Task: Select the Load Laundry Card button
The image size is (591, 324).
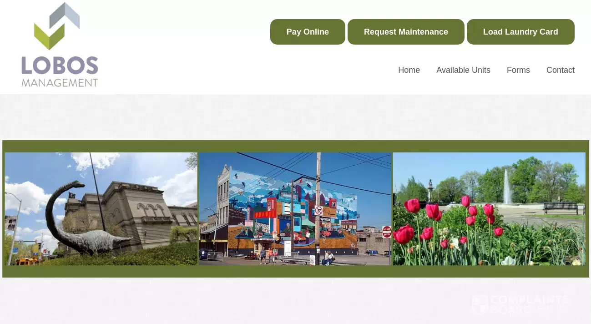Action: (520, 32)
